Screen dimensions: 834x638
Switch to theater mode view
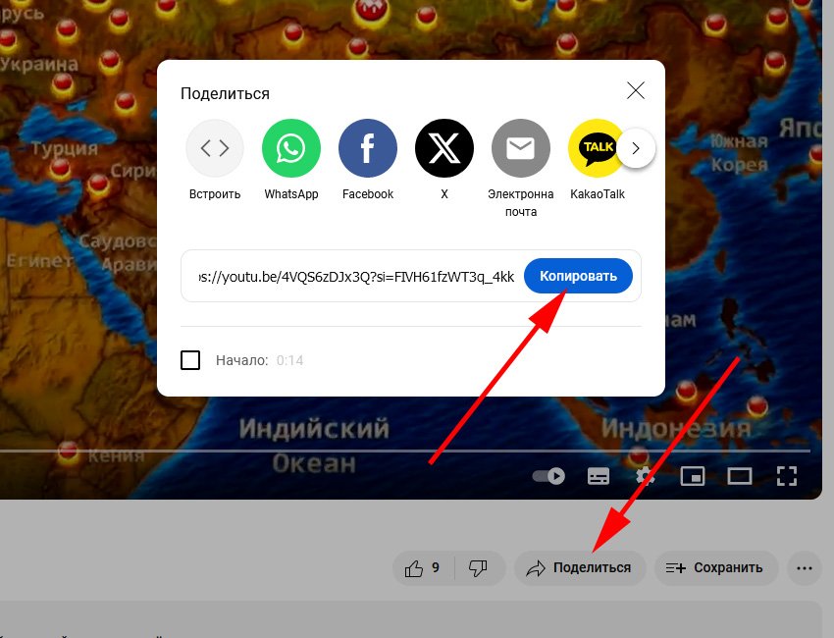tap(739, 476)
